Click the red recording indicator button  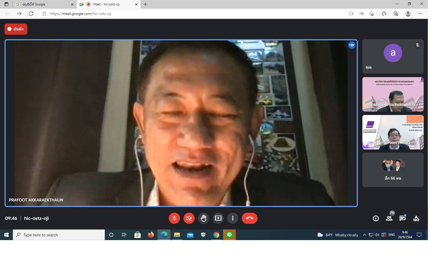point(16,29)
